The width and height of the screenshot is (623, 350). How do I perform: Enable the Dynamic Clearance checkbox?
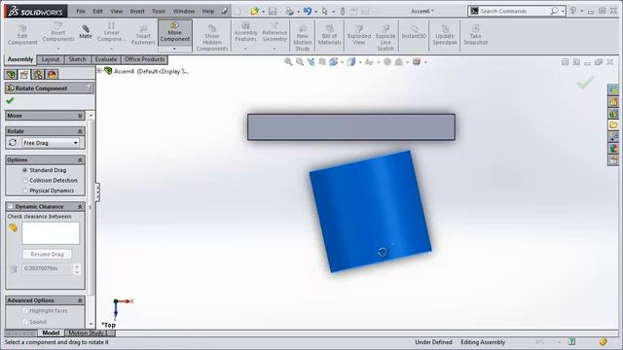pyautogui.click(x=11, y=206)
